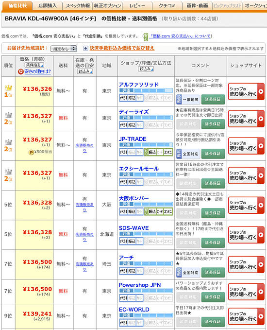This screenshot has width=267, height=330.
Task: Open the Powershop JPN shop link
Action: coord(140,285)
